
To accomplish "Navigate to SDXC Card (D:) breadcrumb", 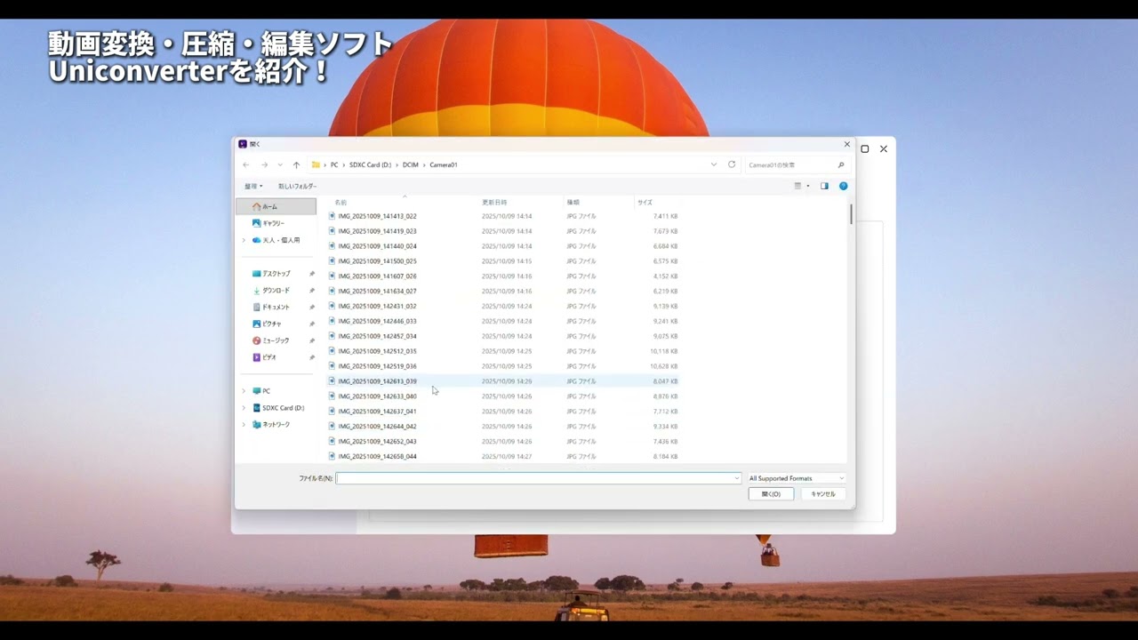I will (370, 164).
